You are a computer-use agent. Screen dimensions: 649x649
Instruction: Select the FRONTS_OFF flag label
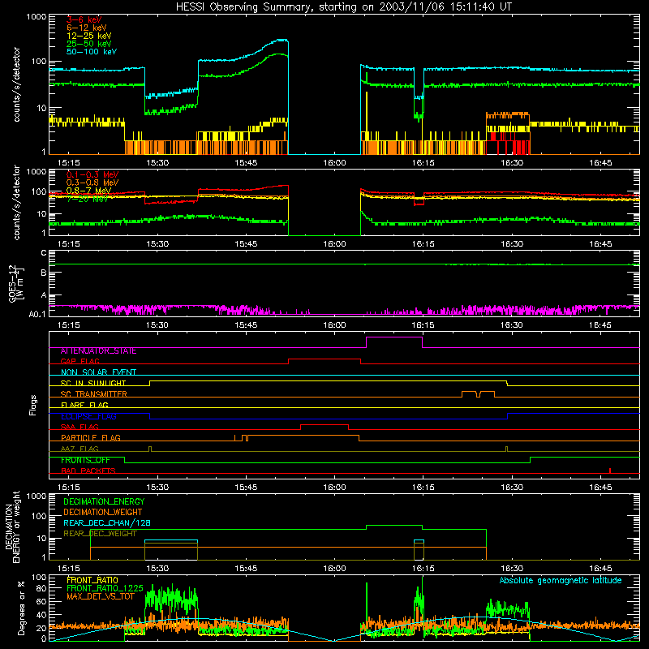click(85, 460)
